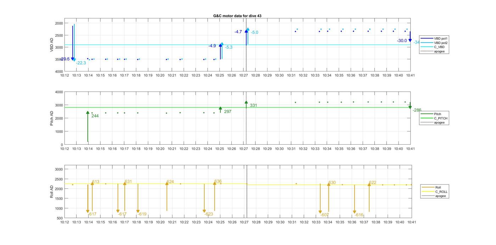This screenshot has width=496, height=245.
Task: Click the "Roll AD" y-axis label
Action: pos(52,191)
